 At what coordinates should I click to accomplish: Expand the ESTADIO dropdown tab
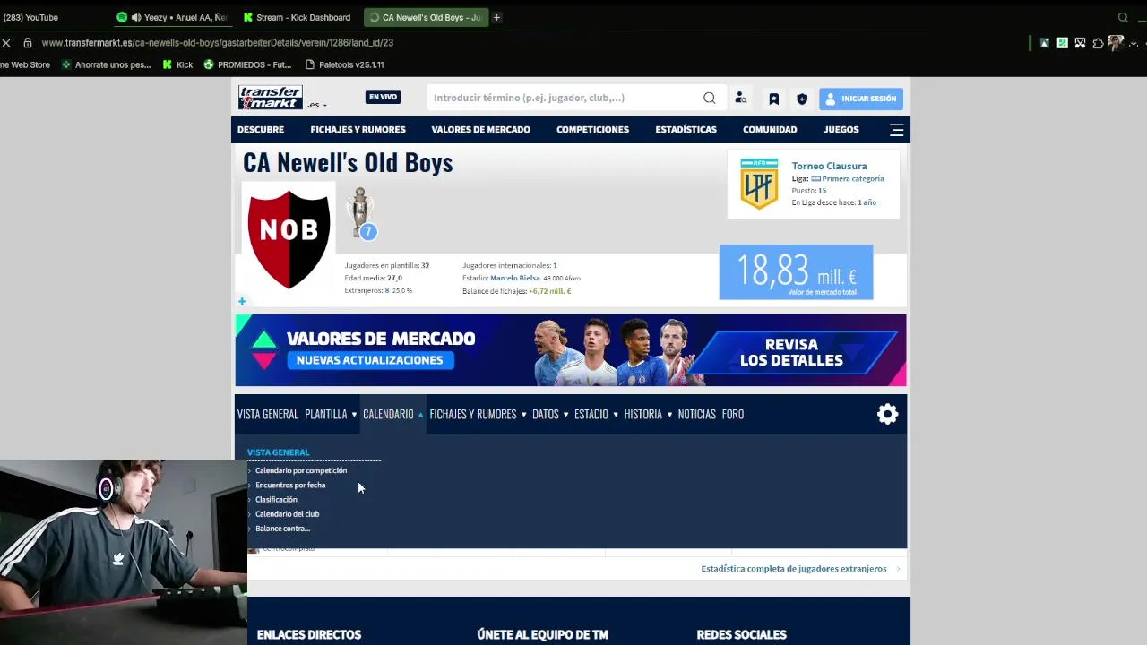click(x=596, y=414)
